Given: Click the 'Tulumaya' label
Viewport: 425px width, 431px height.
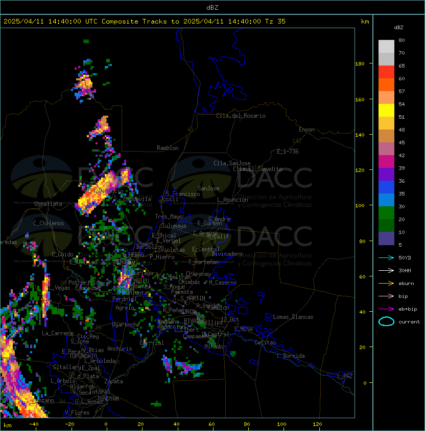Looking at the screenshot, I should coord(174,226).
